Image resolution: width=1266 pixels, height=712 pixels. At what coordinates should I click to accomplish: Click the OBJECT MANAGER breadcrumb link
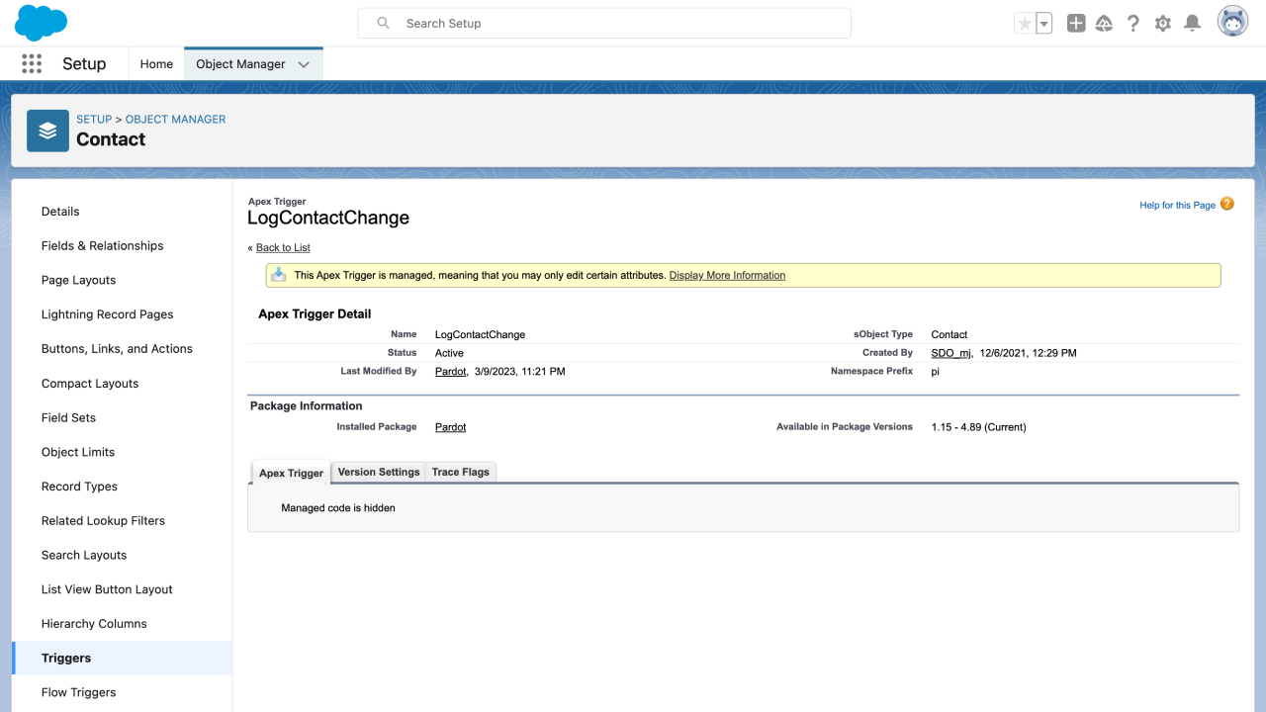[175, 119]
